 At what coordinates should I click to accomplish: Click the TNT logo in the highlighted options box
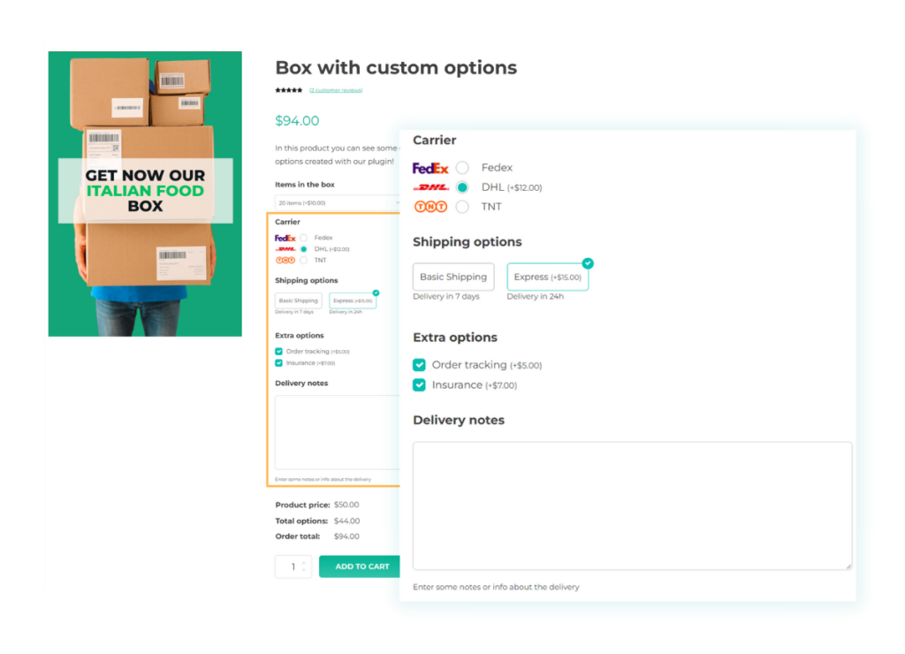(x=285, y=260)
